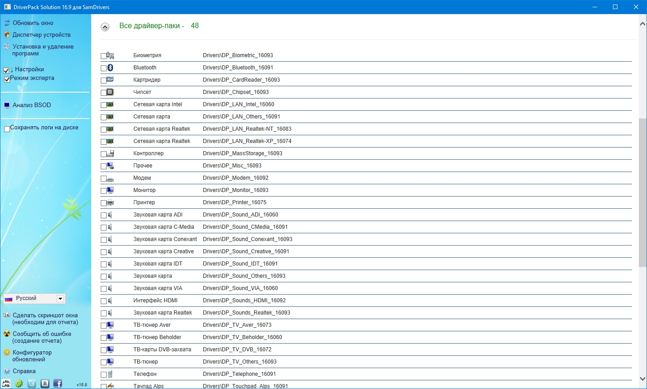
Task: Enable Сохранять логи на диске checkbox
Action: pos(7,129)
